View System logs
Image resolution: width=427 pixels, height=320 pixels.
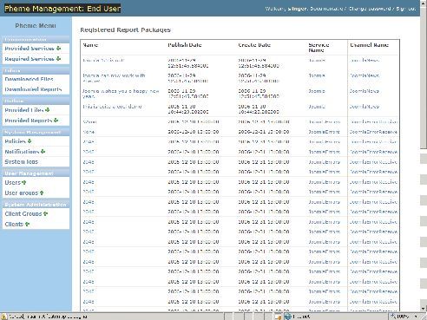[22, 162]
